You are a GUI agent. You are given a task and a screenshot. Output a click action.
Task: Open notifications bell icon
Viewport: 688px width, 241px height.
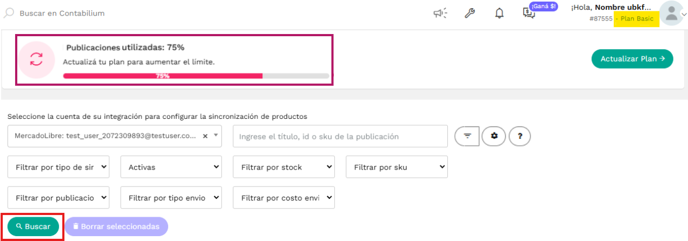[499, 13]
